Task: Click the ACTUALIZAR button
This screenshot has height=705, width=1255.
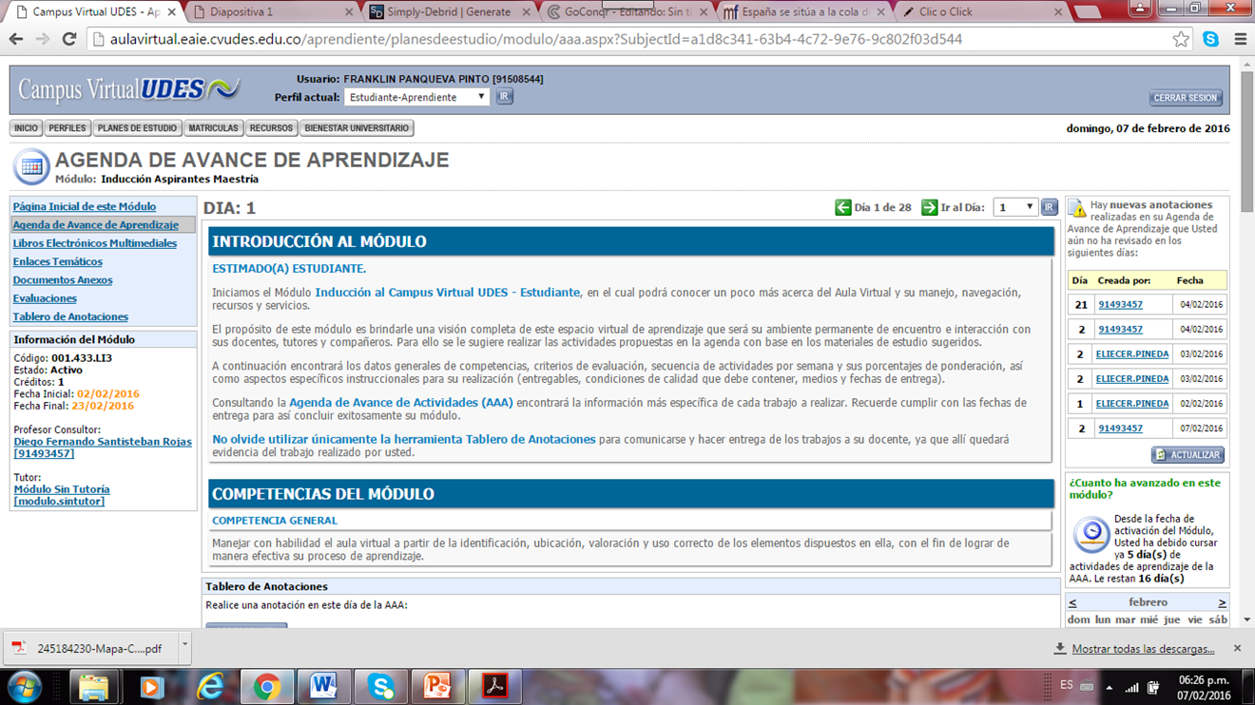Action: (1187, 455)
